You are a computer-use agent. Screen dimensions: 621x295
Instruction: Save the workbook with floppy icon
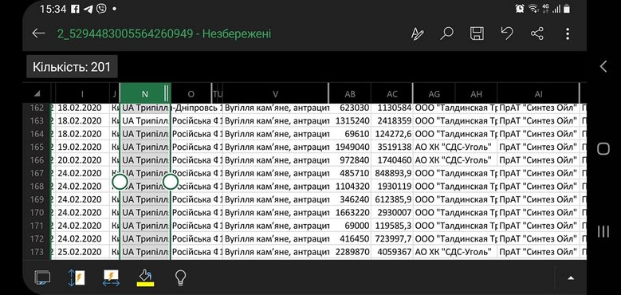(x=477, y=33)
